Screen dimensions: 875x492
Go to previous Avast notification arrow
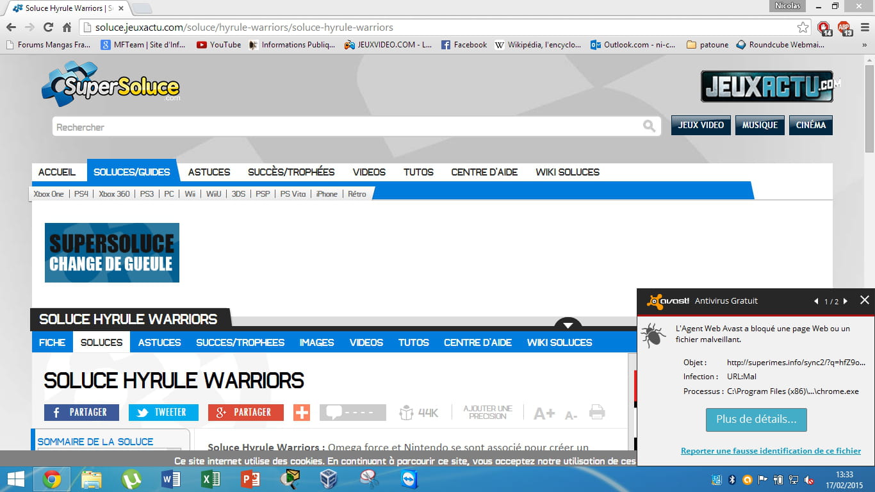(816, 301)
